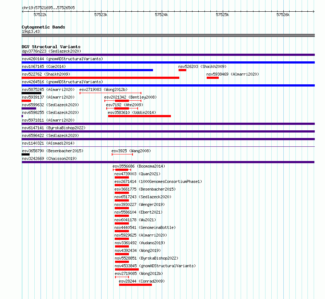
Task: Click the long red bar under nsv522762
Action: click(x=100, y=78)
